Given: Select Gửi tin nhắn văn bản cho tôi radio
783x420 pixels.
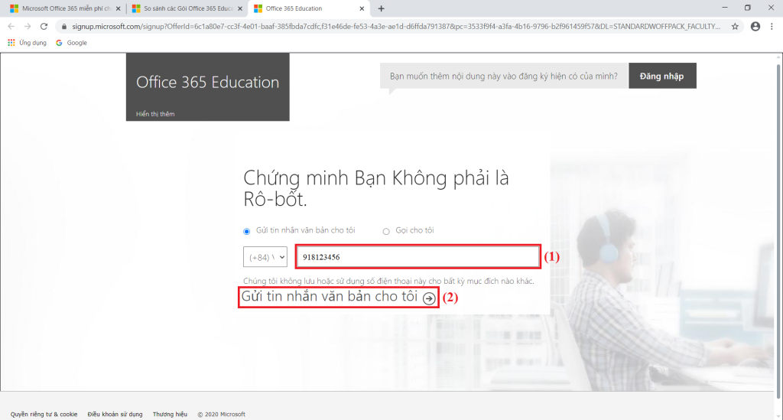Looking at the screenshot, I should 247,231.
